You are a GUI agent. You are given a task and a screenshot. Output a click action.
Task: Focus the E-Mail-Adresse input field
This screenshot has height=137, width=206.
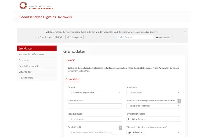(135, 37)
